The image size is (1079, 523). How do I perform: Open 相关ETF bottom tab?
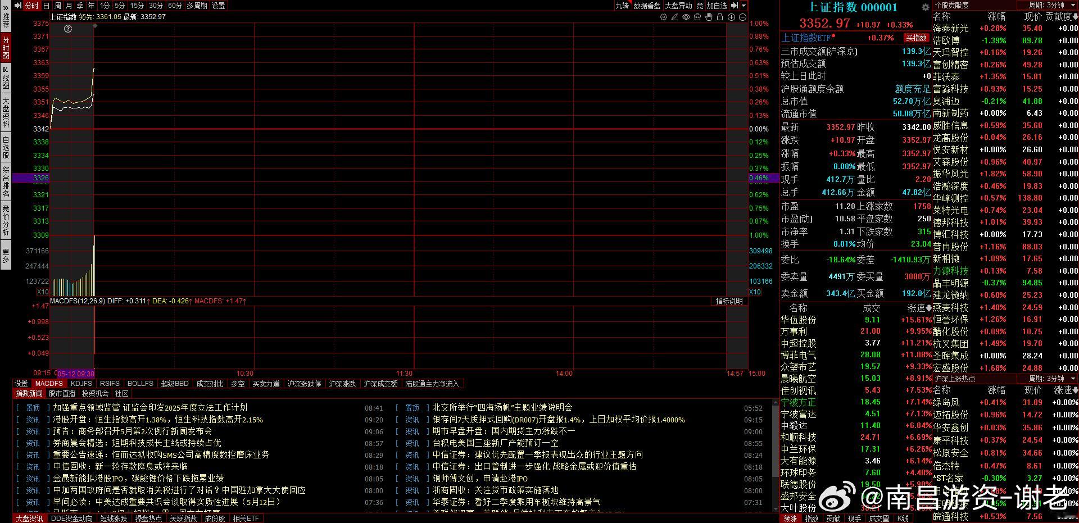[246, 519]
